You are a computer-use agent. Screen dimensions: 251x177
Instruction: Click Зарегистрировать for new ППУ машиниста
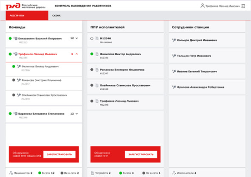coord(59,154)
